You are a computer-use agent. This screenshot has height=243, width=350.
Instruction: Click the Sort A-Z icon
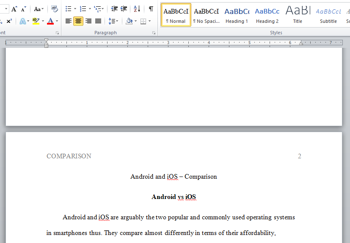point(137,9)
